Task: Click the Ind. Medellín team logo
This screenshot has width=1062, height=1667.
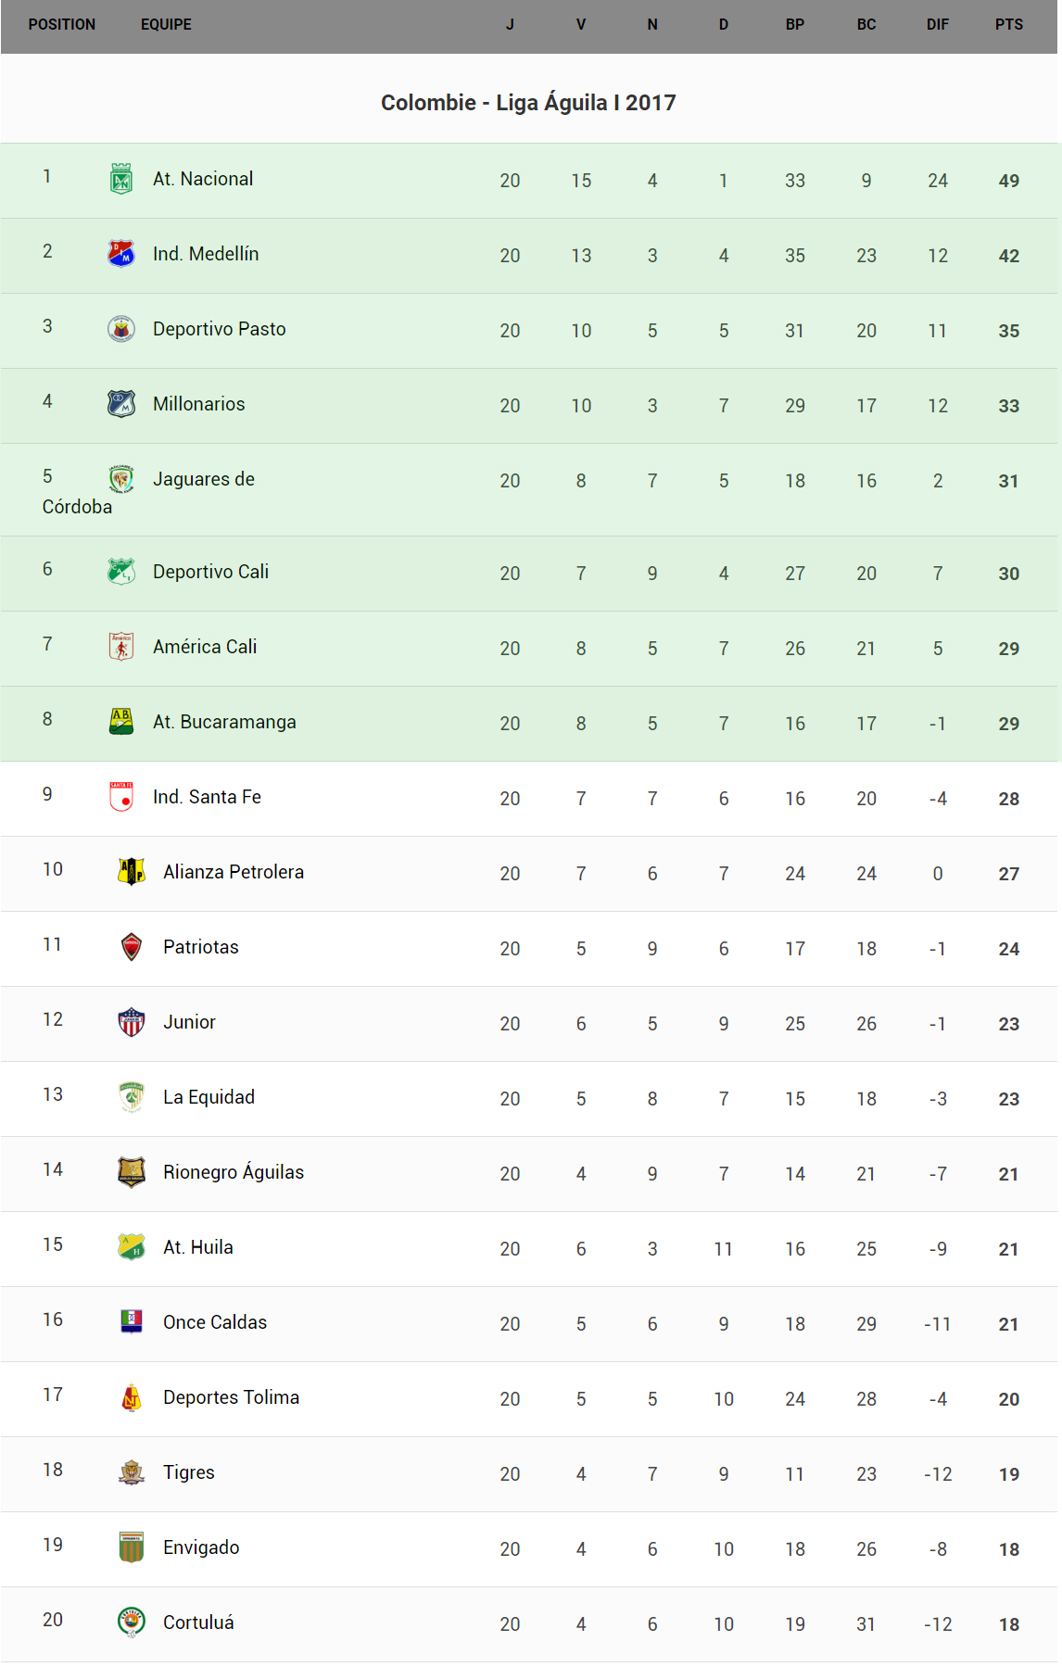Action: coord(121,253)
